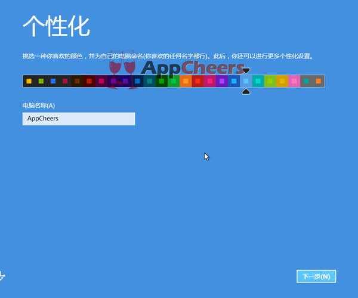This screenshot has width=358, height=298.
Task: Choose the orange-on-gray color swatch
Action: 319,81
